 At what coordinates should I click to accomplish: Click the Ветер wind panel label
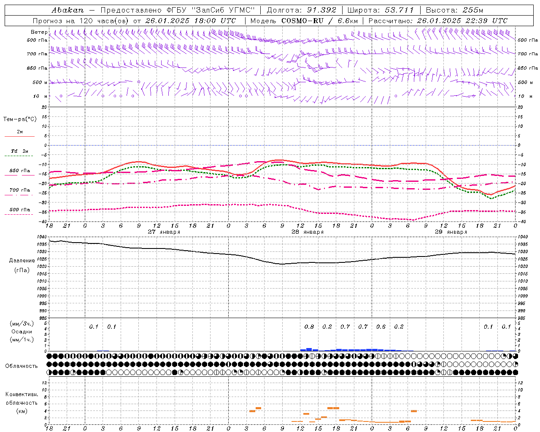pos(39,32)
